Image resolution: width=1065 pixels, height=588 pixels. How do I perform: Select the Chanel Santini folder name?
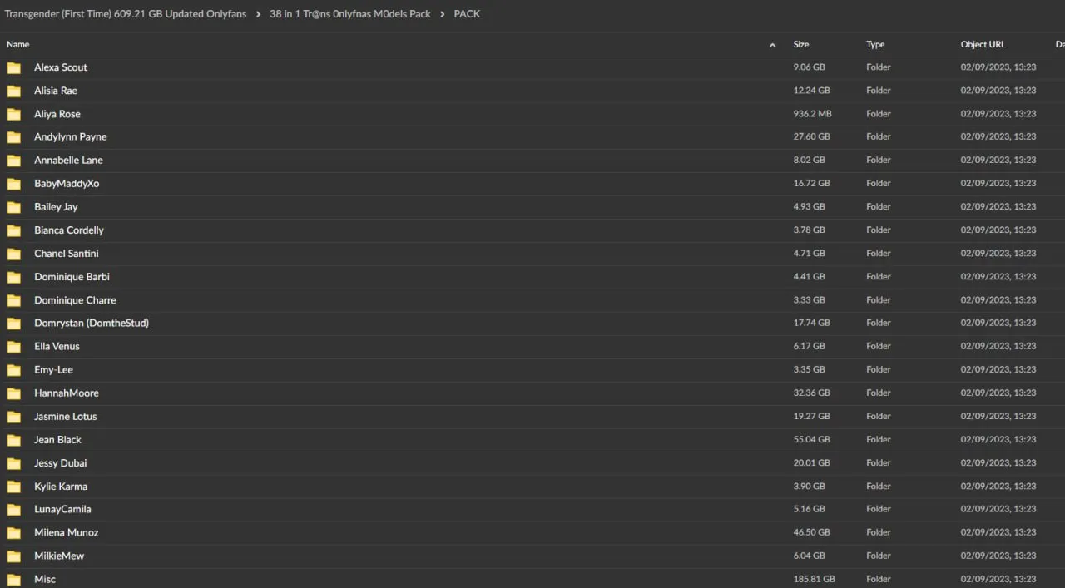pos(67,253)
